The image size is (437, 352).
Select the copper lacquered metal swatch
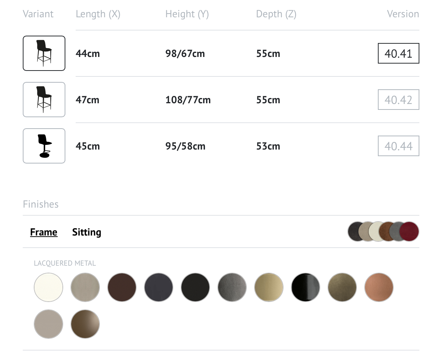[x=379, y=287]
